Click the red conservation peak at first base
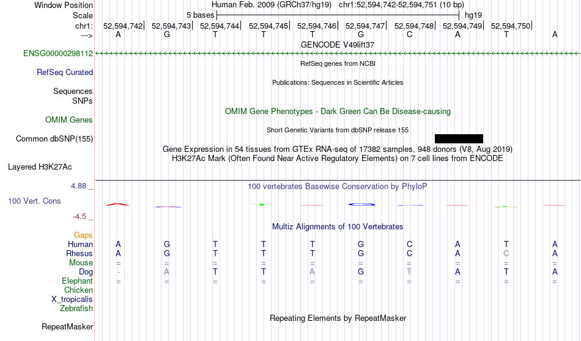The image size is (581, 341). [x=117, y=204]
